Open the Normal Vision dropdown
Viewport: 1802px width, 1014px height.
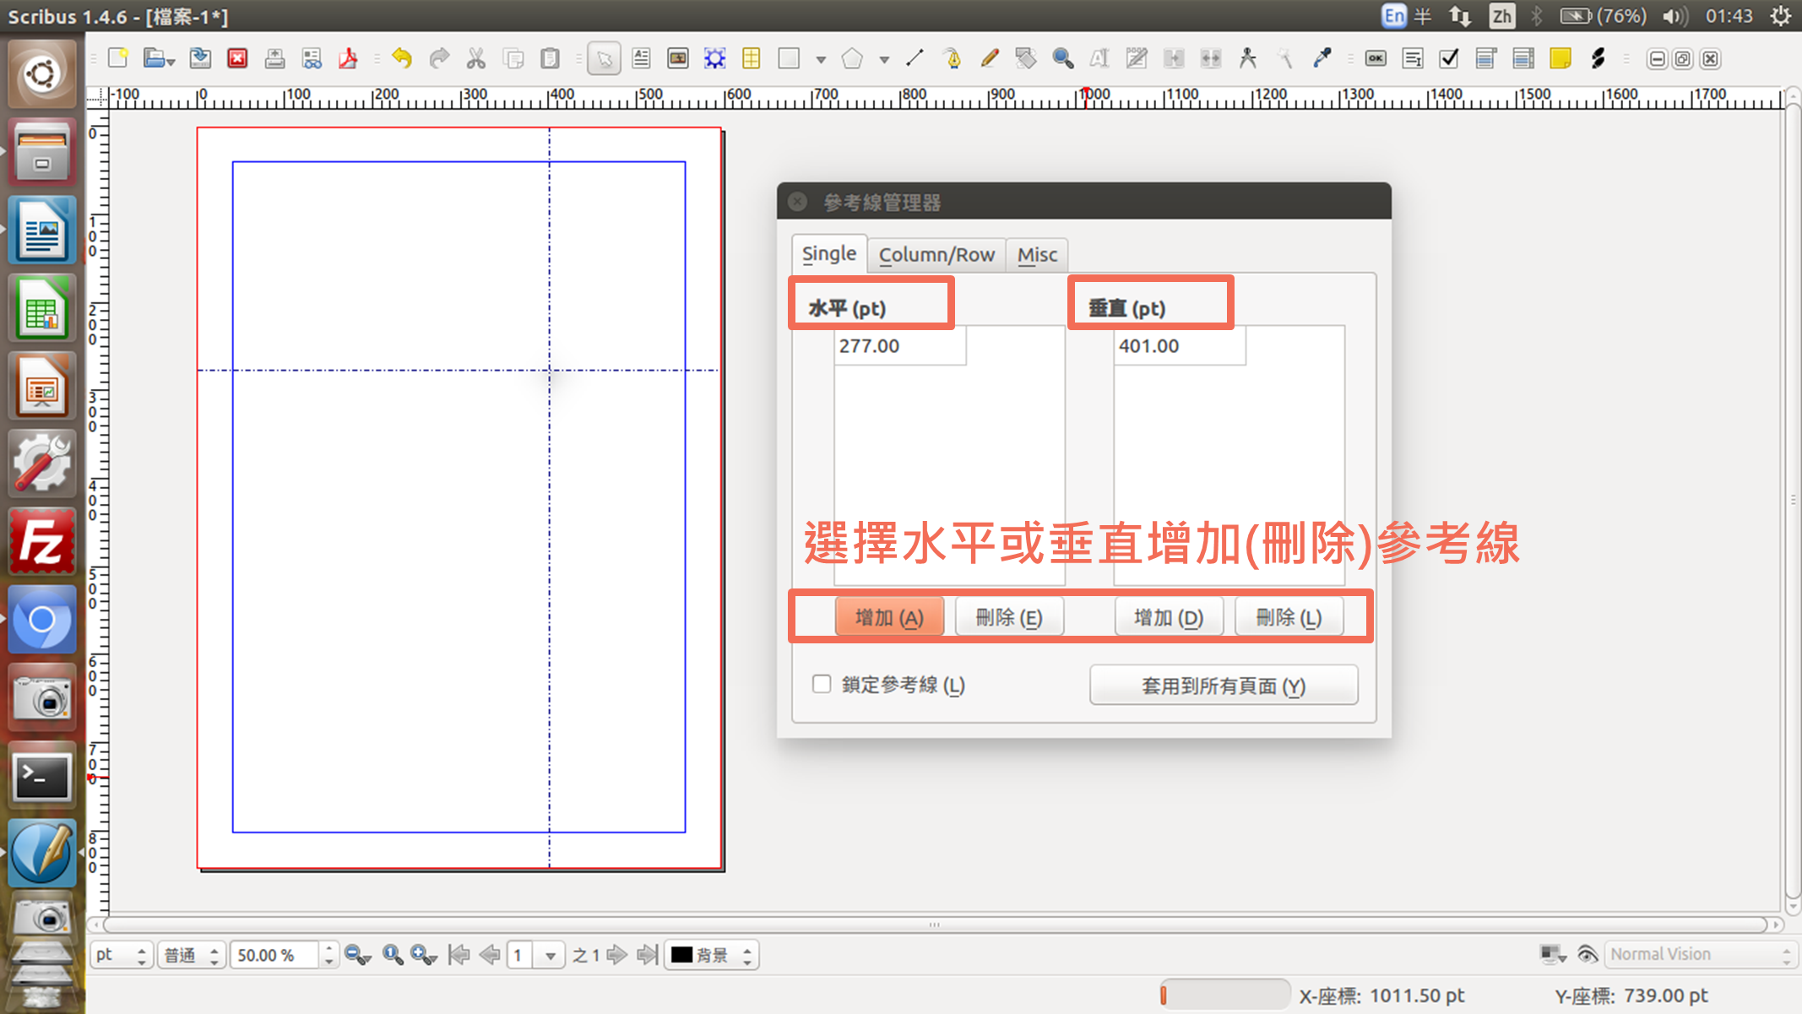point(1700,954)
